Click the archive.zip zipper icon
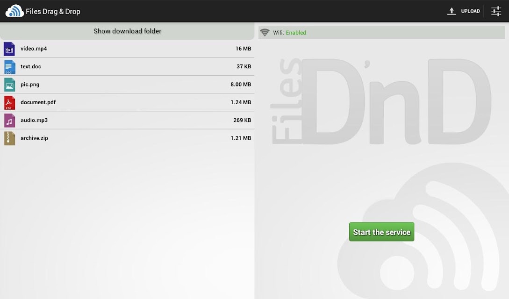Viewport: 509px width, 299px height. tap(9, 138)
